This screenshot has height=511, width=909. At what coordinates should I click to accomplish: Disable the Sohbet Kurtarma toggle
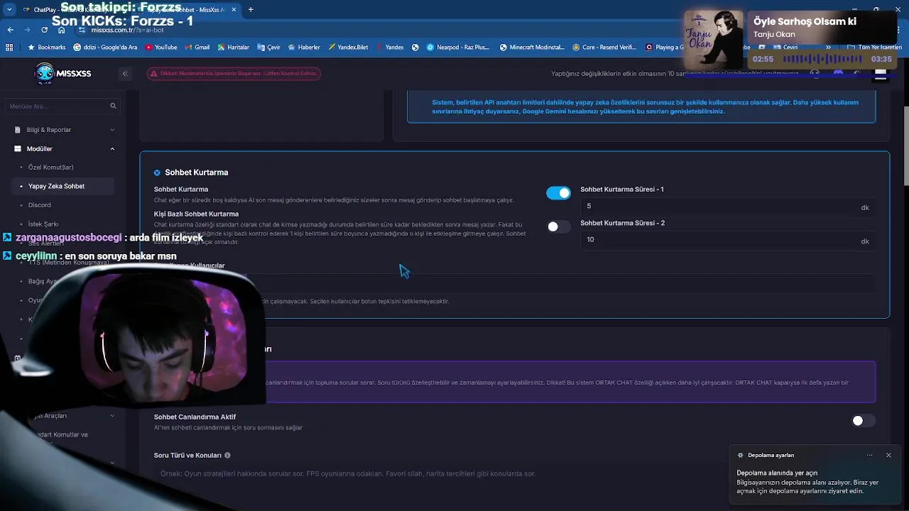(x=558, y=193)
